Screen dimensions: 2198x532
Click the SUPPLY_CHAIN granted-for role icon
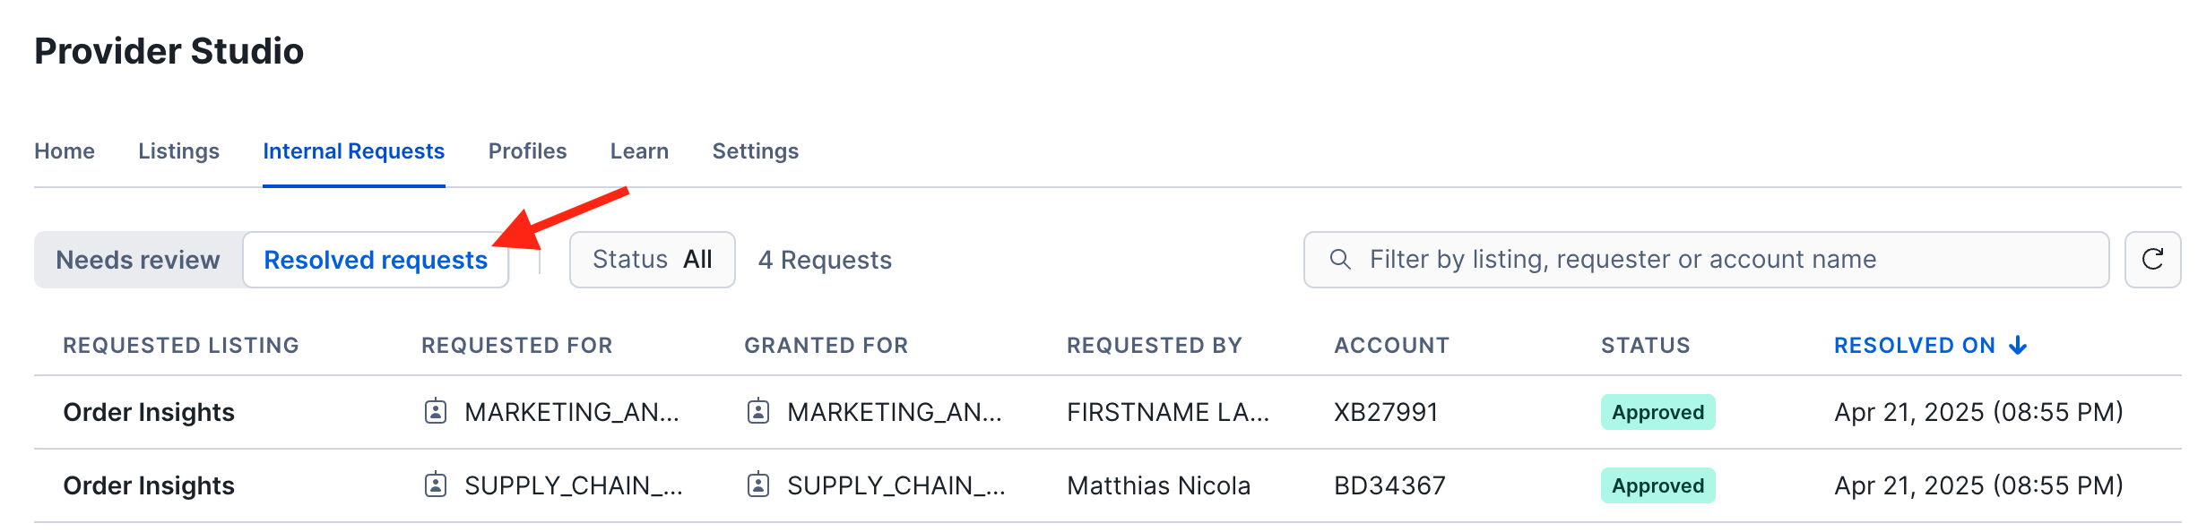coord(758,485)
